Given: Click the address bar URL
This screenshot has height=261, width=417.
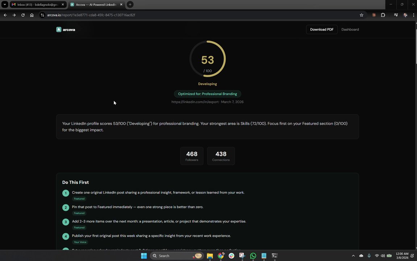Looking at the screenshot, I should tap(91, 15).
